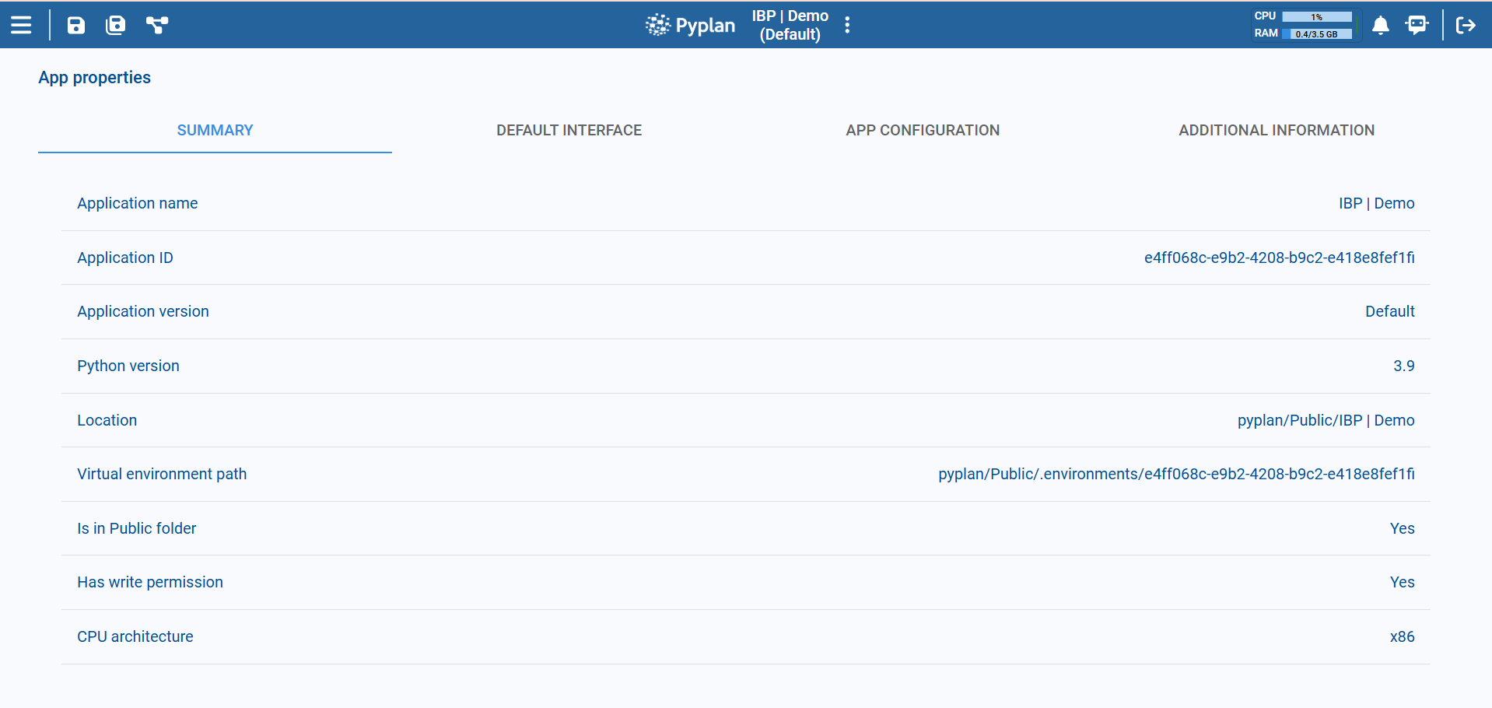Select the Application ID value text
The height and width of the screenshot is (708, 1492).
(x=1279, y=258)
